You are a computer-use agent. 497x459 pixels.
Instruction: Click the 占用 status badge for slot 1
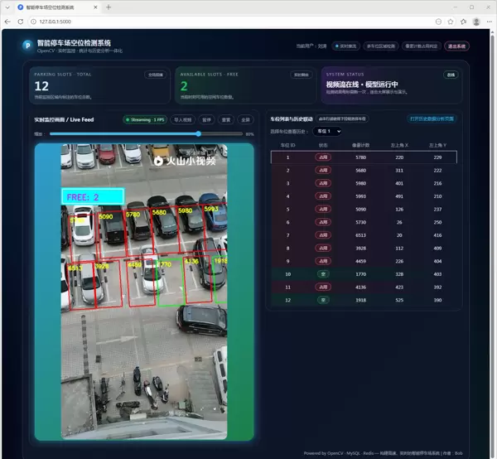click(x=322, y=157)
